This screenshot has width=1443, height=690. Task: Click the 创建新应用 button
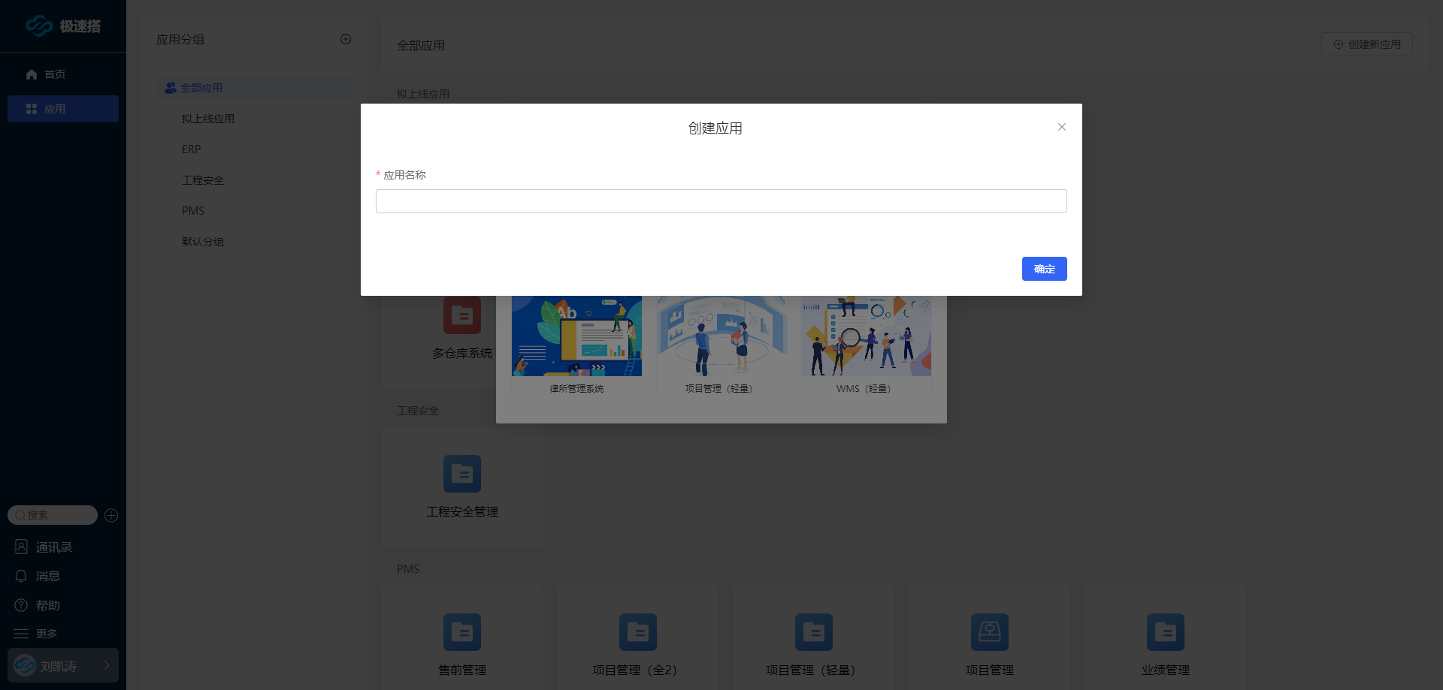click(x=1366, y=44)
